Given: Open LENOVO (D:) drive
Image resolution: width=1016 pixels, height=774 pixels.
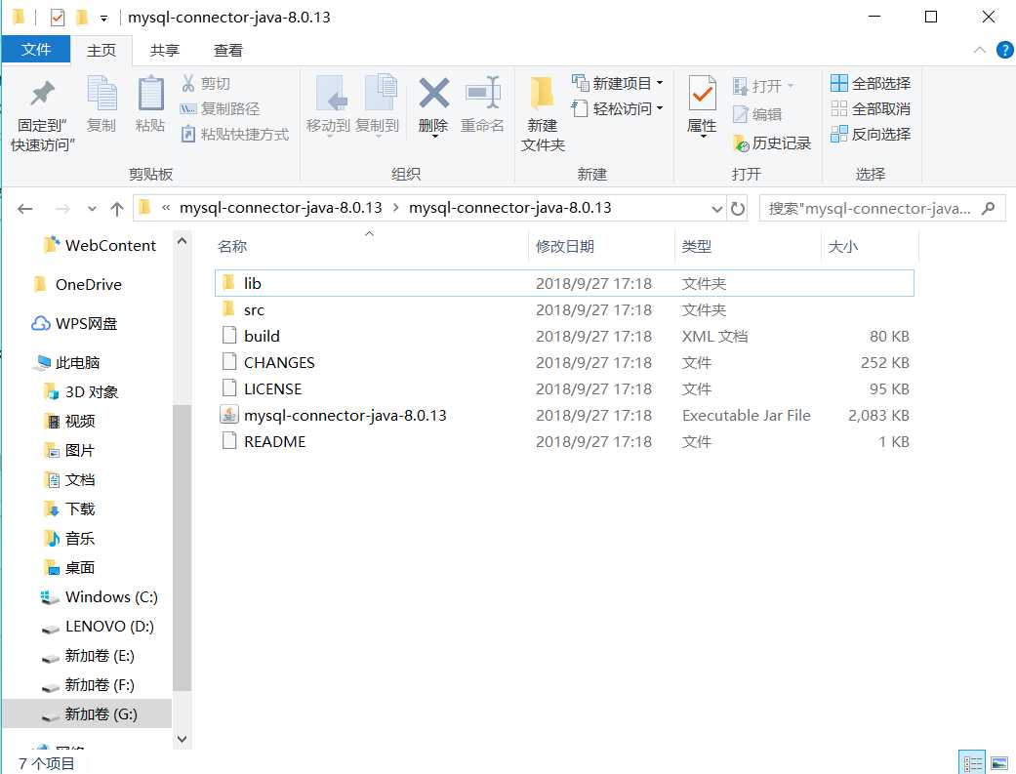Looking at the screenshot, I should click(98, 627).
